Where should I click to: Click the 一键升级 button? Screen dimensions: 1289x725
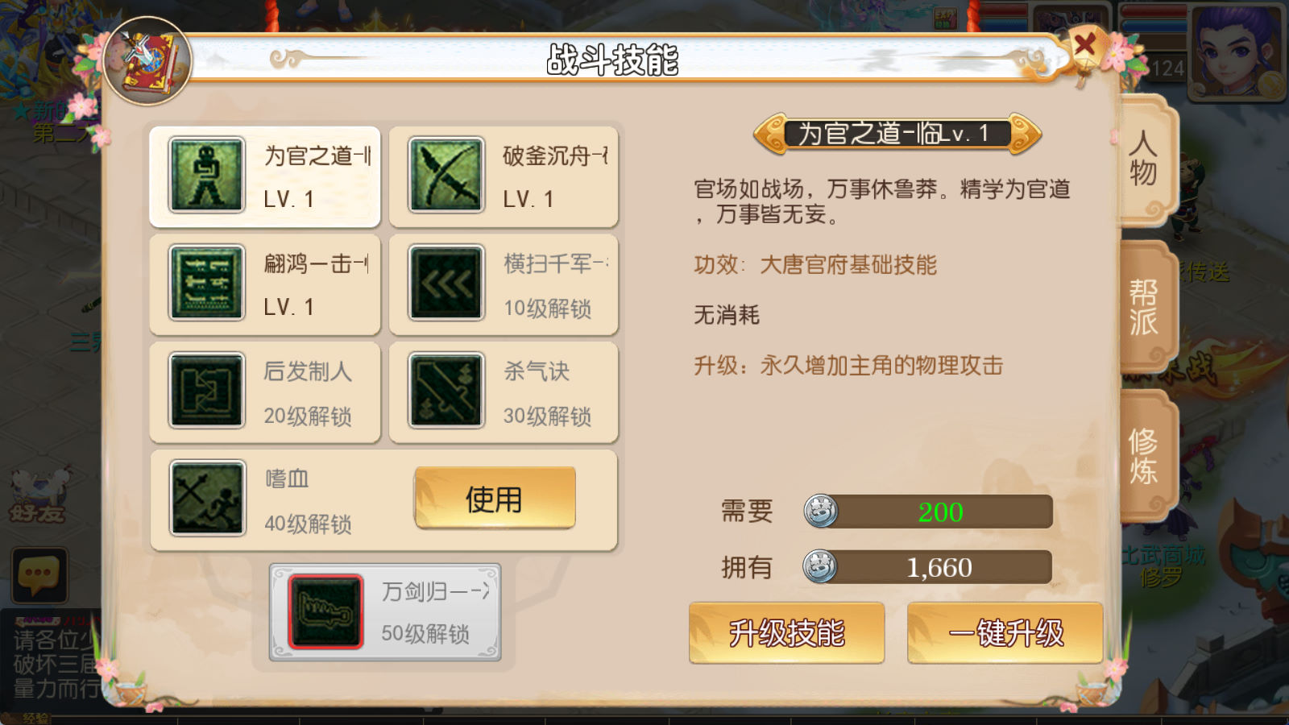tap(1005, 633)
